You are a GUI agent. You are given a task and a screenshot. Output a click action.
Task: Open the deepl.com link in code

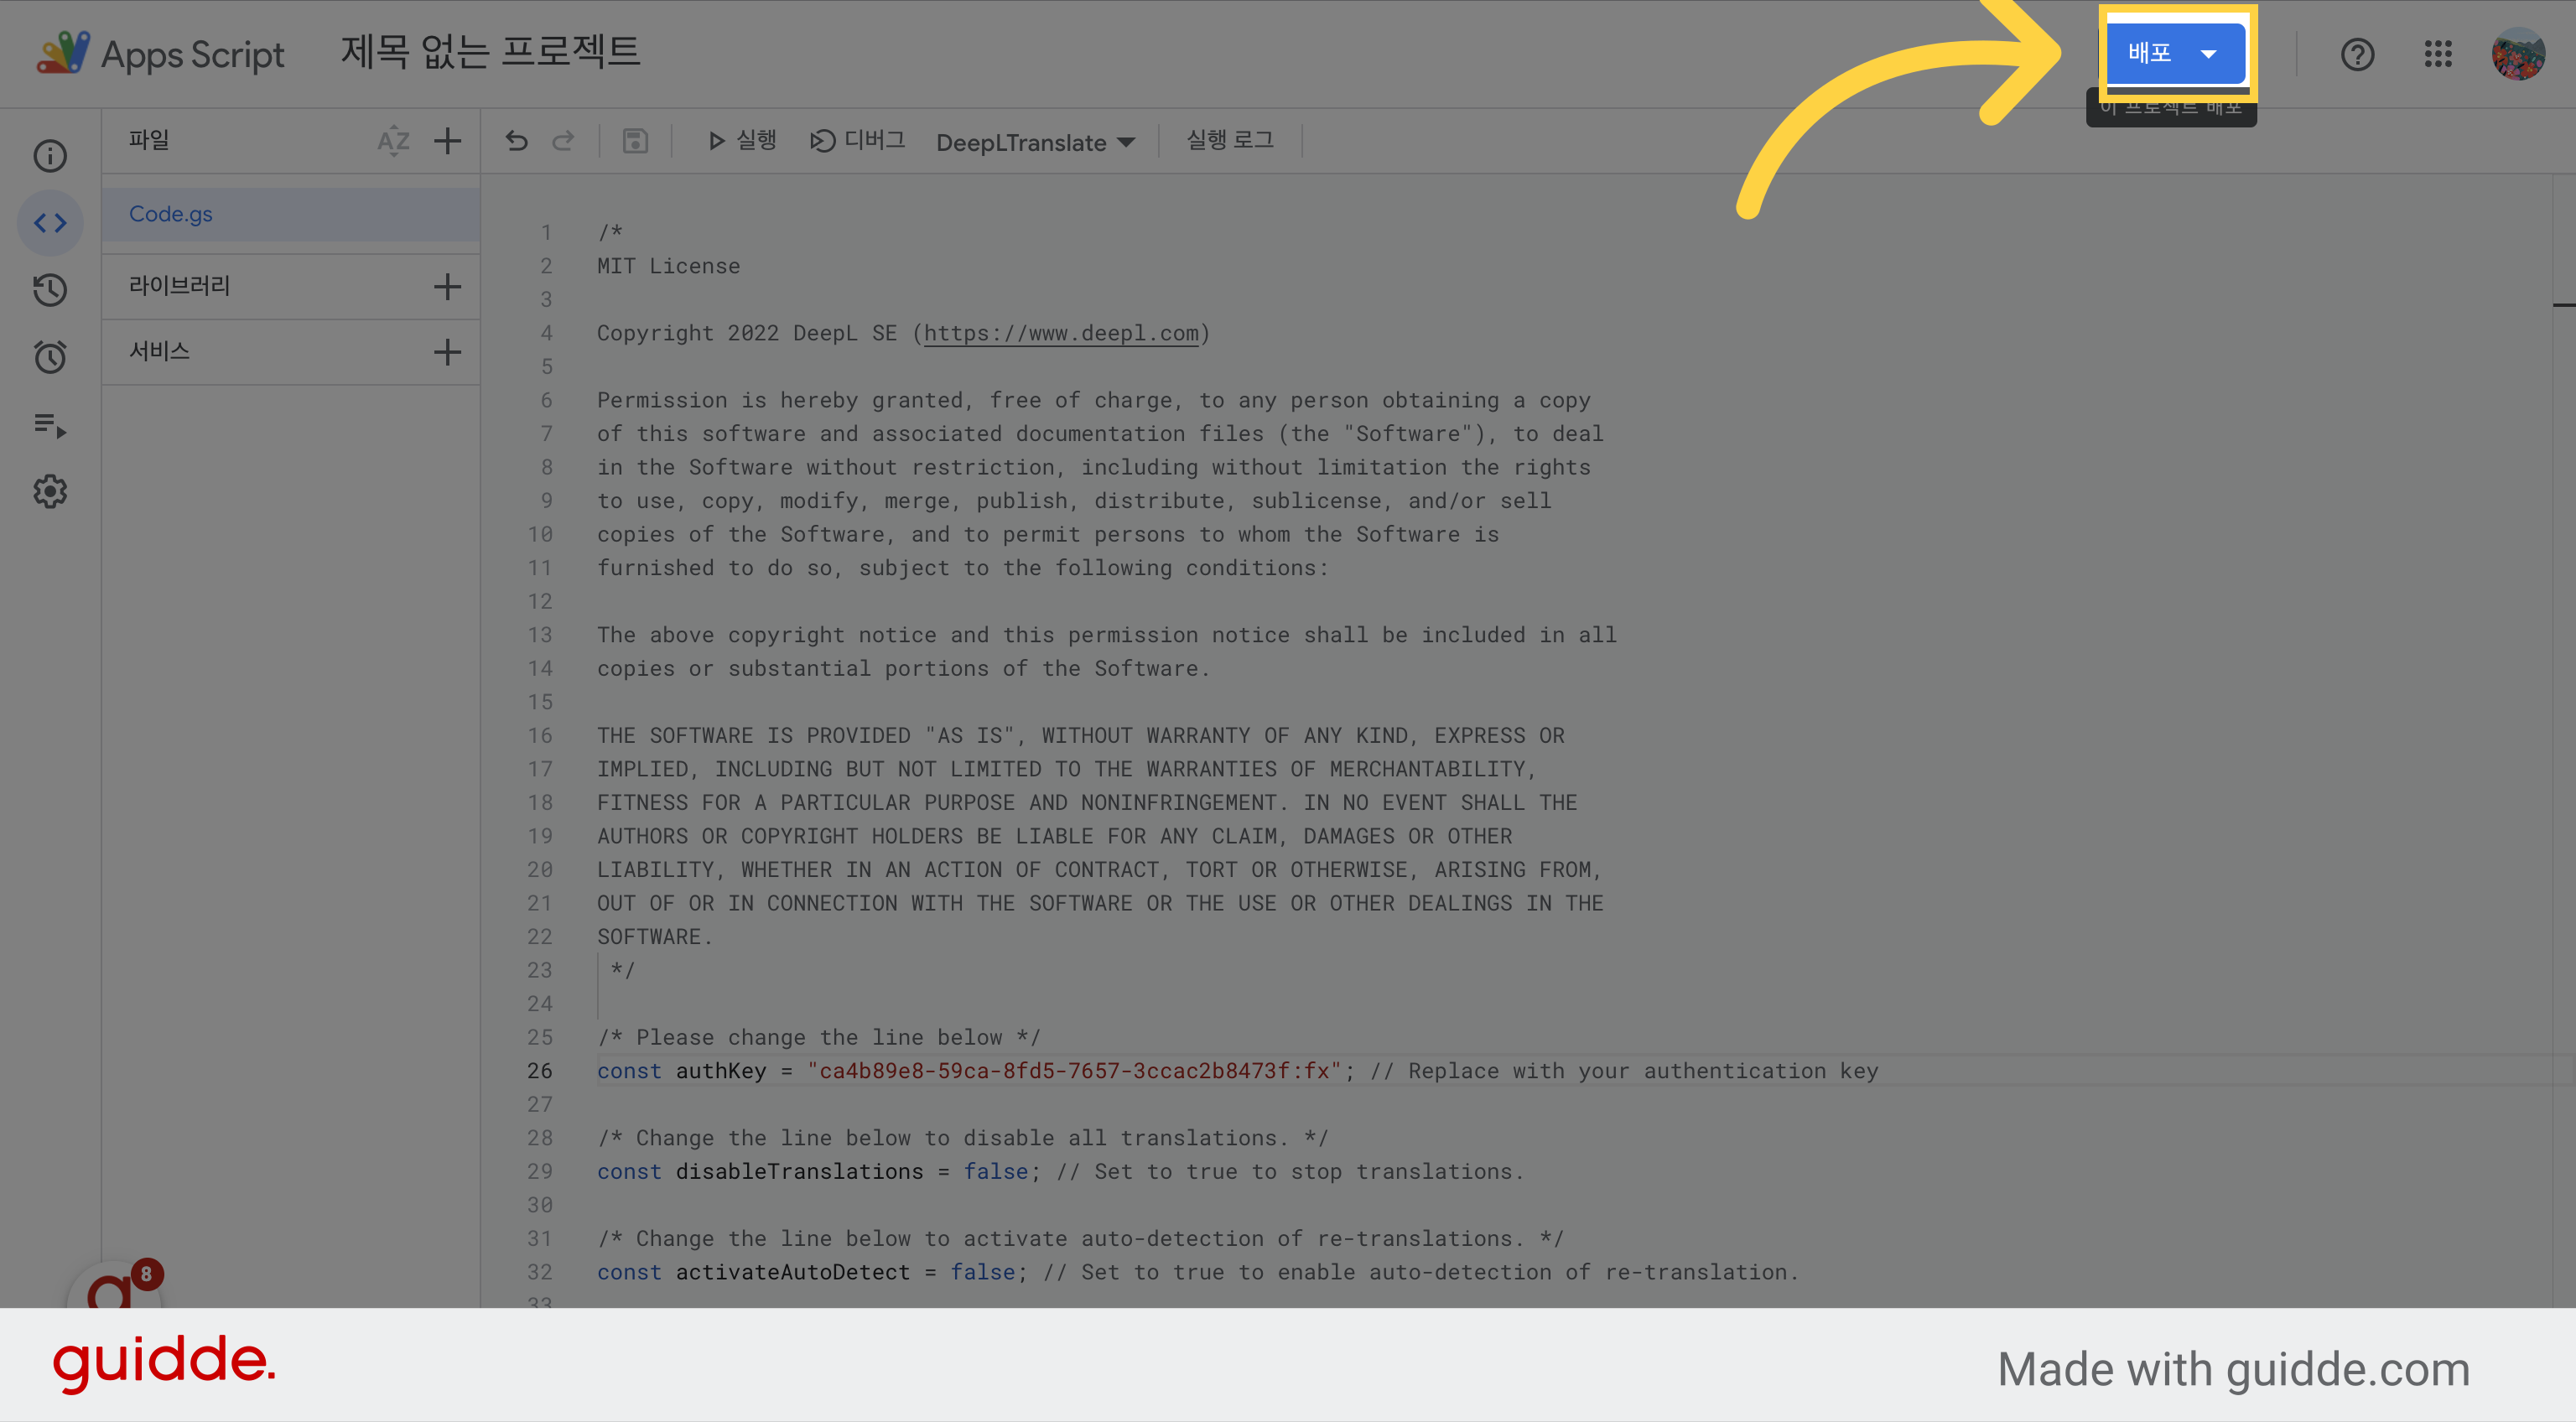(1061, 333)
